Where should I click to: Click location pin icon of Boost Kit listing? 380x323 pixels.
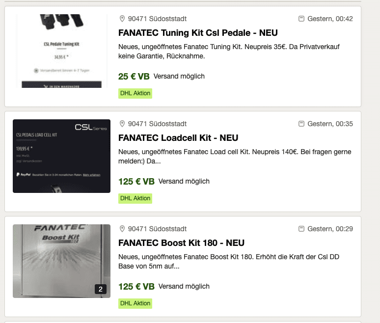[x=122, y=229]
